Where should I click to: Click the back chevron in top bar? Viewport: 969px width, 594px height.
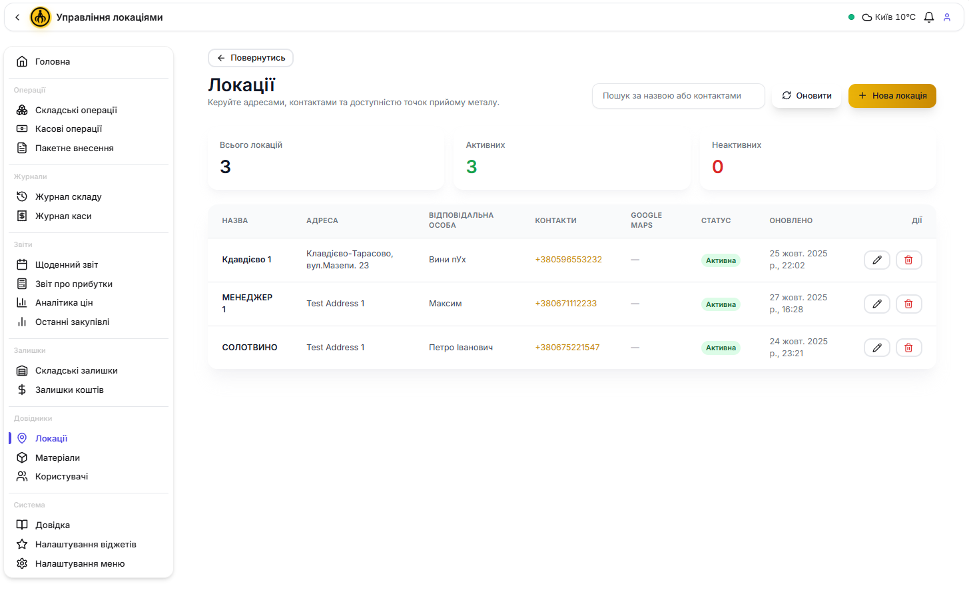(x=17, y=17)
